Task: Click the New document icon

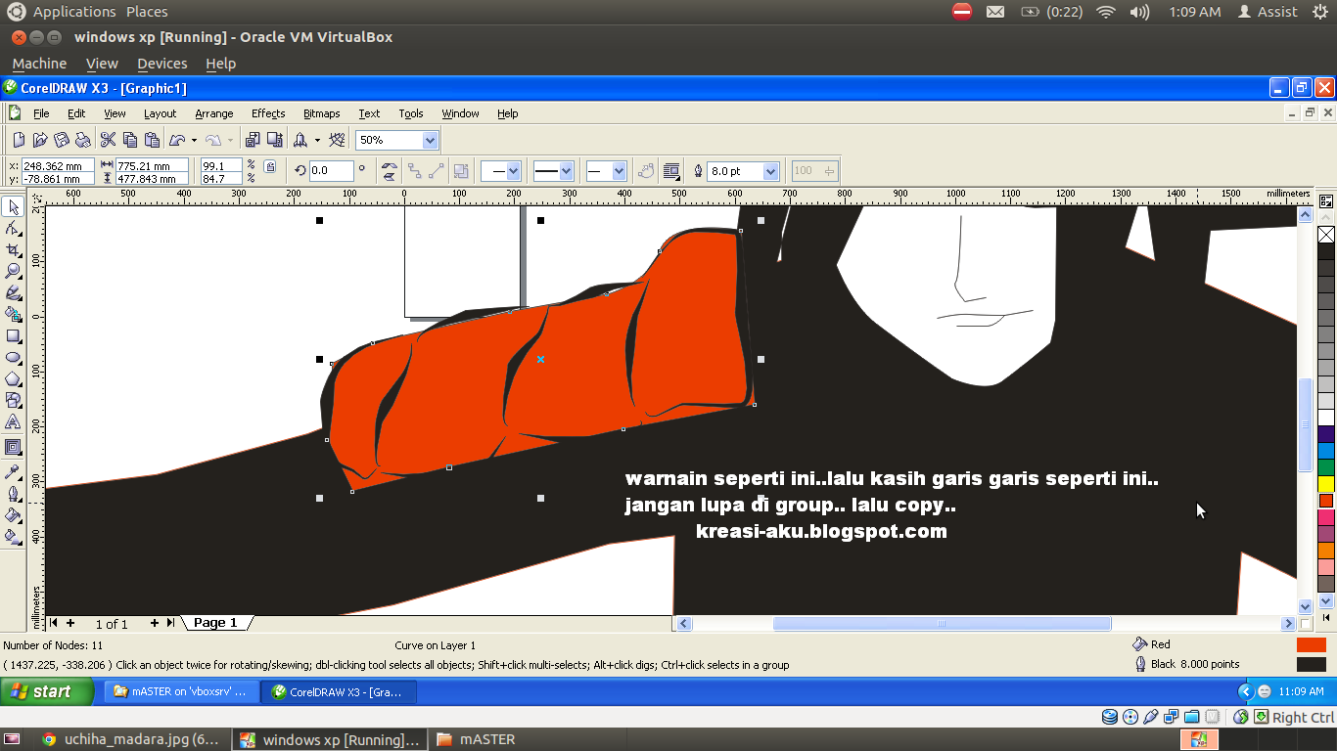Action: (x=19, y=140)
